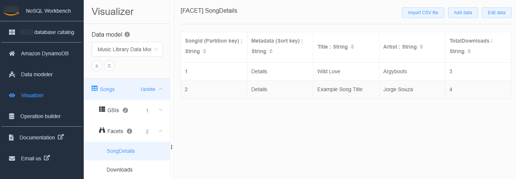Open the database catalog grid icon

(x=12, y=32)
